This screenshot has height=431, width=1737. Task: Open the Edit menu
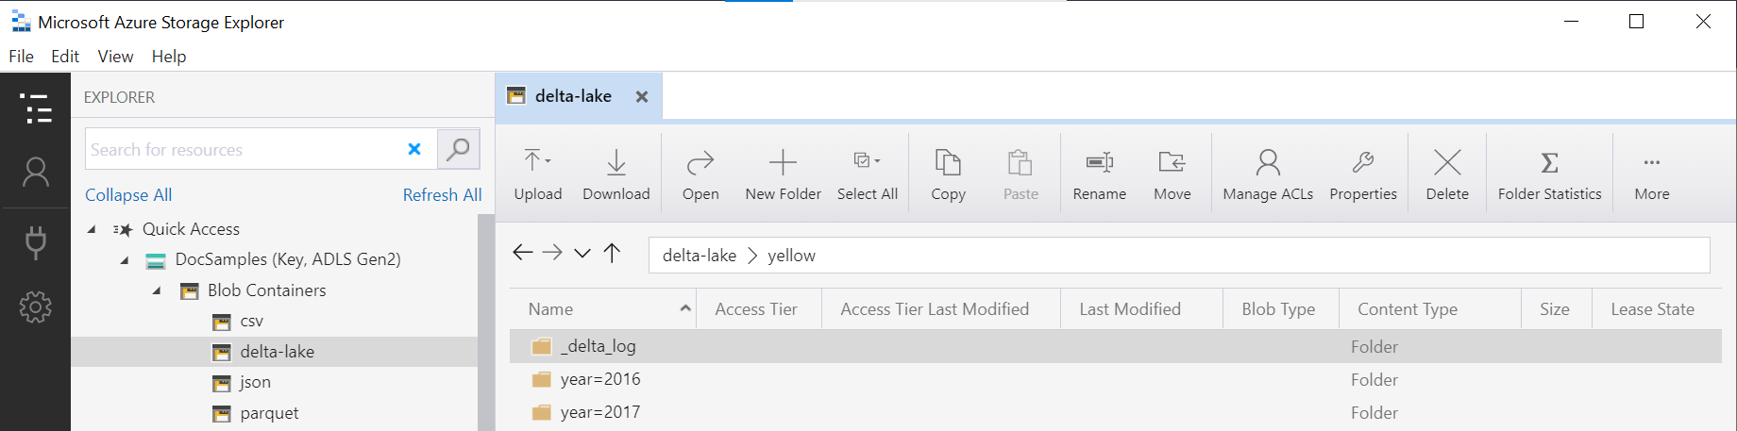coord(64,57)
